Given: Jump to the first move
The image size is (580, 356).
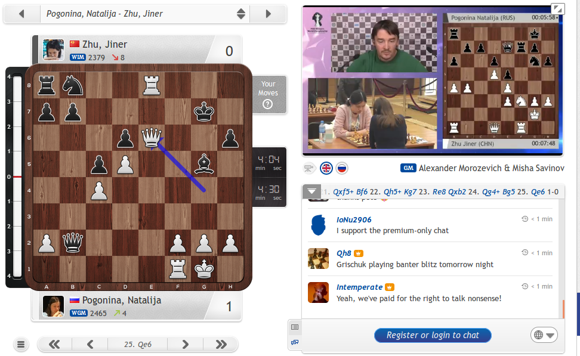Looking at the screenshot, I should (x=54, y=344).
